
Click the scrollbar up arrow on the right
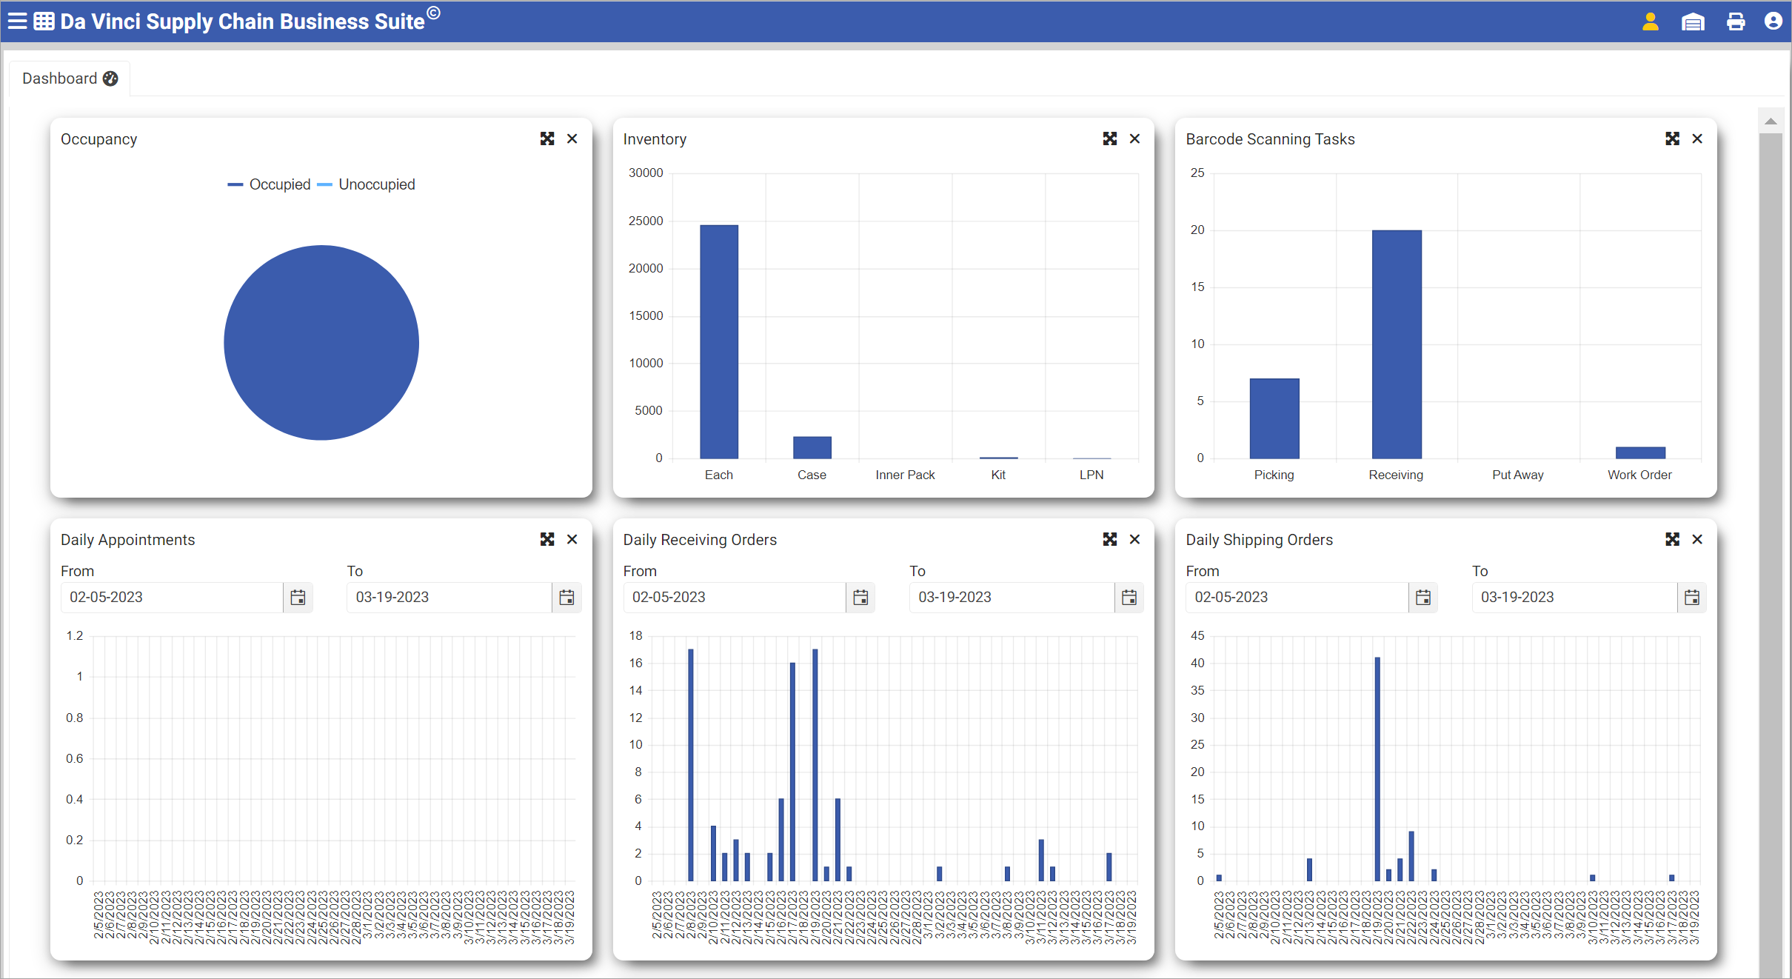pos(1770,121)
